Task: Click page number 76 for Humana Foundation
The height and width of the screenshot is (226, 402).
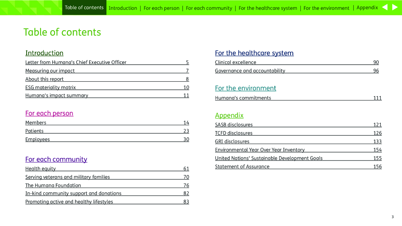Action: pyautogui.click(x=186, y=185)
